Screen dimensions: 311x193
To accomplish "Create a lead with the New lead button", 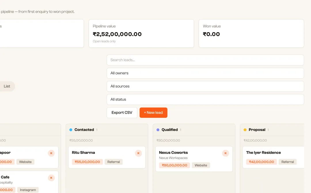I will tap(153, 113).
